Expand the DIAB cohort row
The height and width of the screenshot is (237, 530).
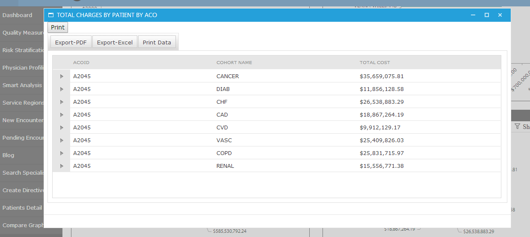point(62,89)
